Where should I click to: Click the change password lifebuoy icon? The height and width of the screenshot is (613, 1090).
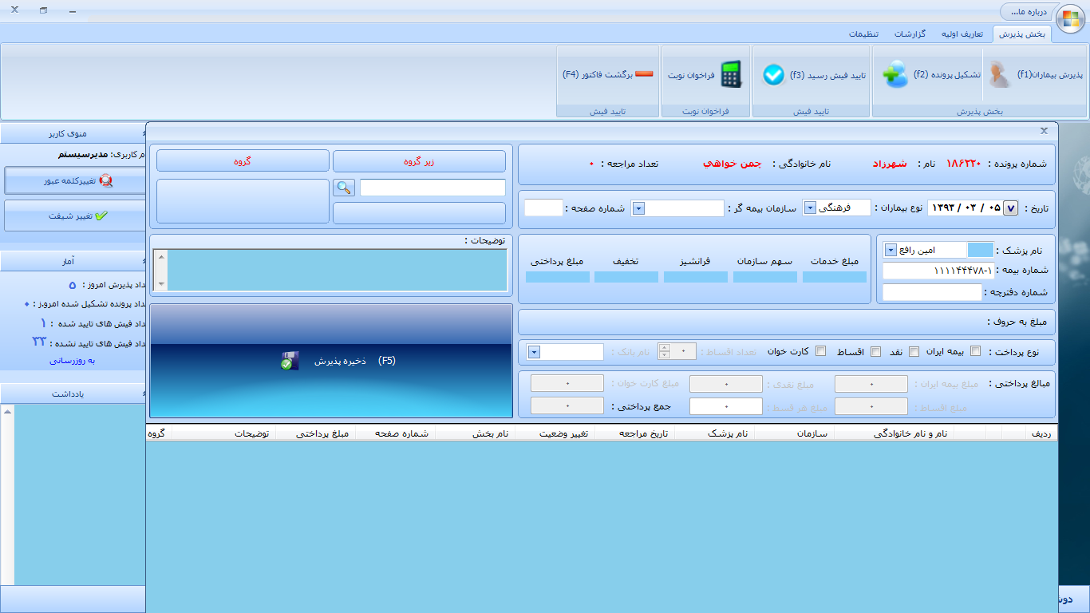[x=106, y=180]
